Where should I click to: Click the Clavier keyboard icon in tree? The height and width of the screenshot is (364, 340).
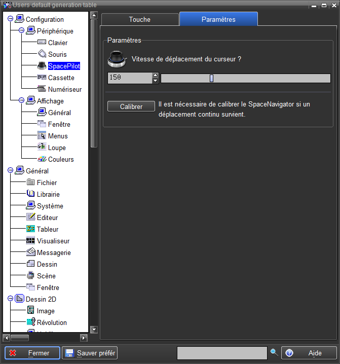(x=42, y=43)
